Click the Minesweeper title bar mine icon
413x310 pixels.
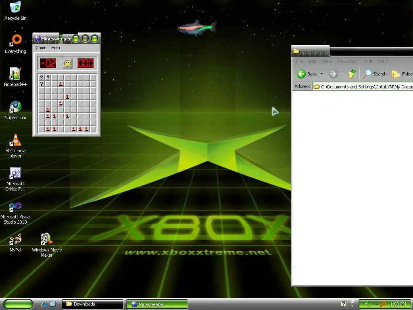click(x=37, y=38)
